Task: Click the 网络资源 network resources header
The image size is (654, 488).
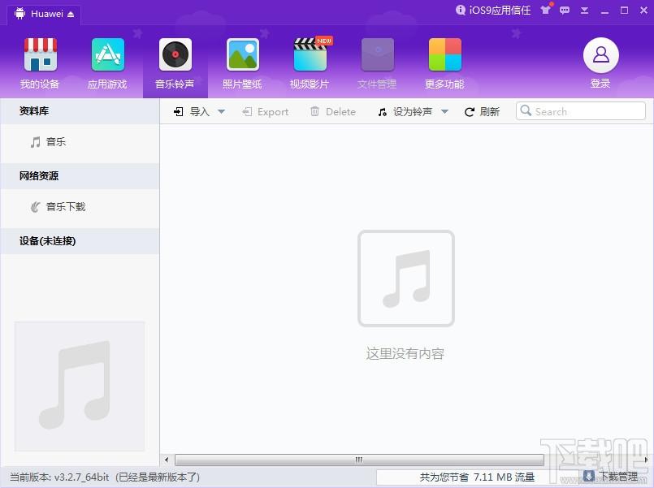Action: click(x=80, y=176)
